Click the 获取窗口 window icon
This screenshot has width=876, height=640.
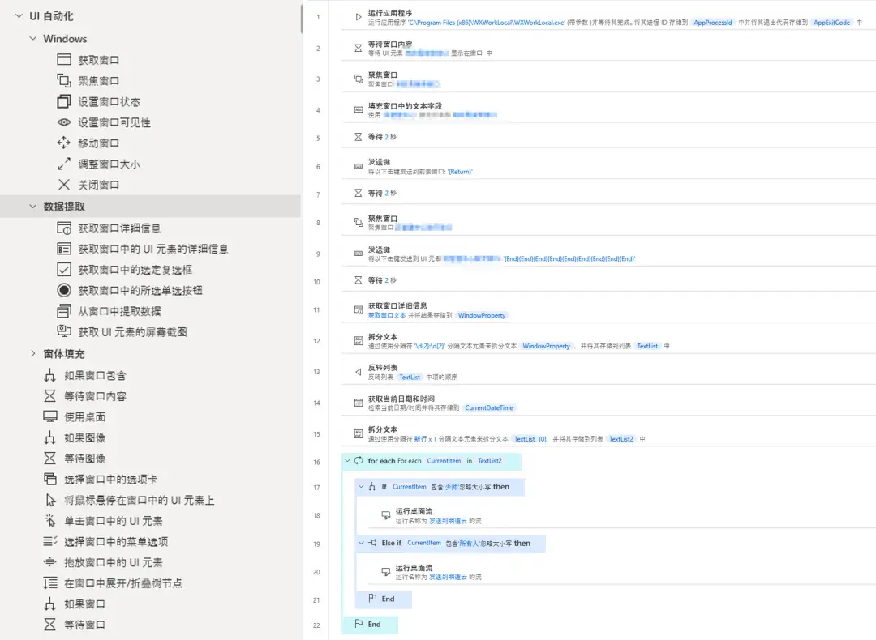point(64,60)
